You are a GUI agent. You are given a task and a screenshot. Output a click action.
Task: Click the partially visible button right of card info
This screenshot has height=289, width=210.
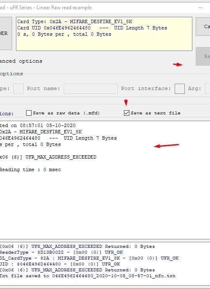(x=203, y=27)
